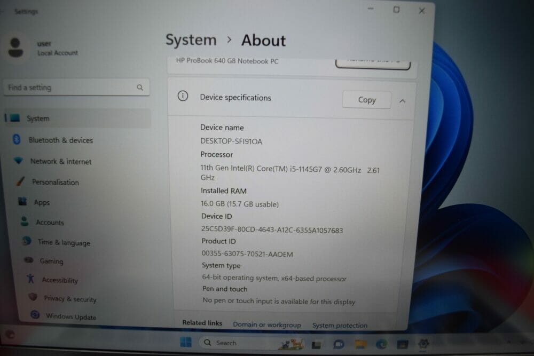Open the Accessibility settings page

[x=60, y=280]
